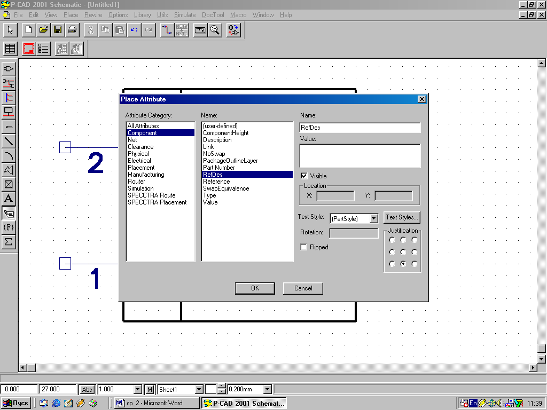Paste from clipboard with the toolbar icon
547x410 pixels.
pos(120,30)
